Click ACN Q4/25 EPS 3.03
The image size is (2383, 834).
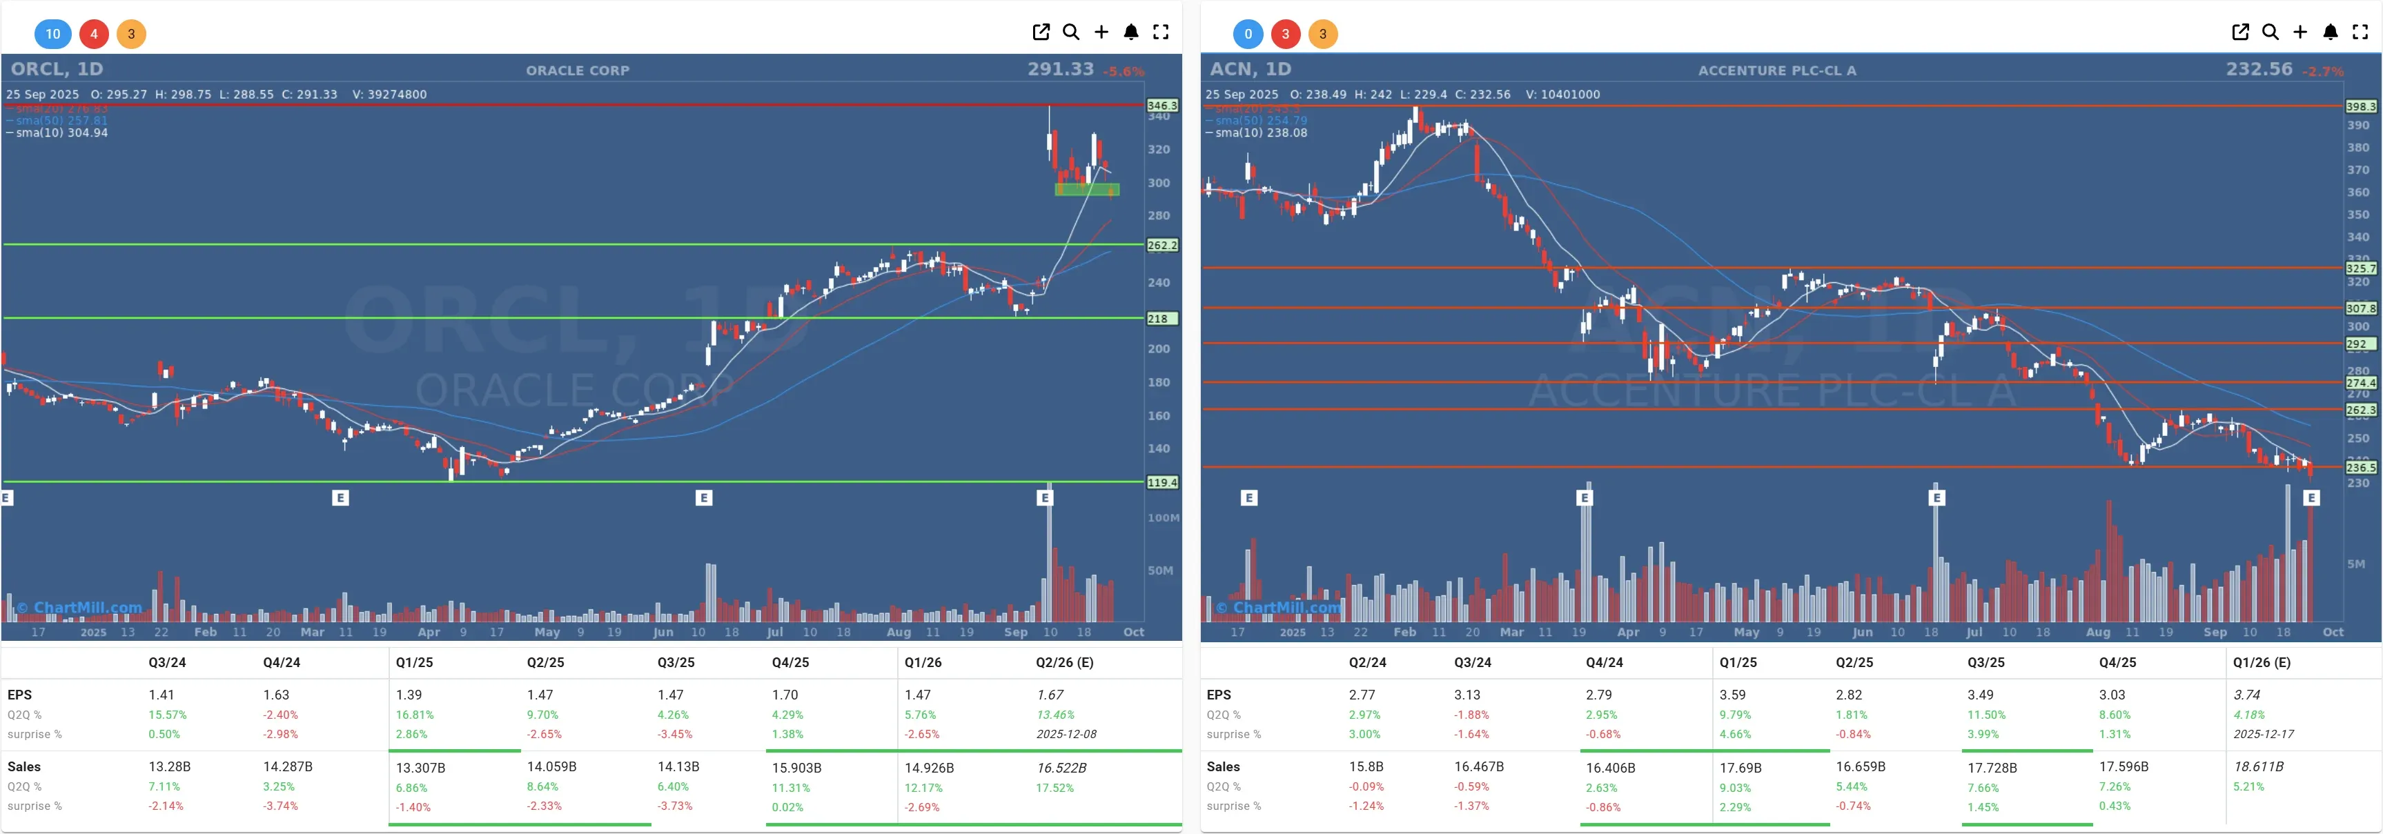[x=2112, y=695]
